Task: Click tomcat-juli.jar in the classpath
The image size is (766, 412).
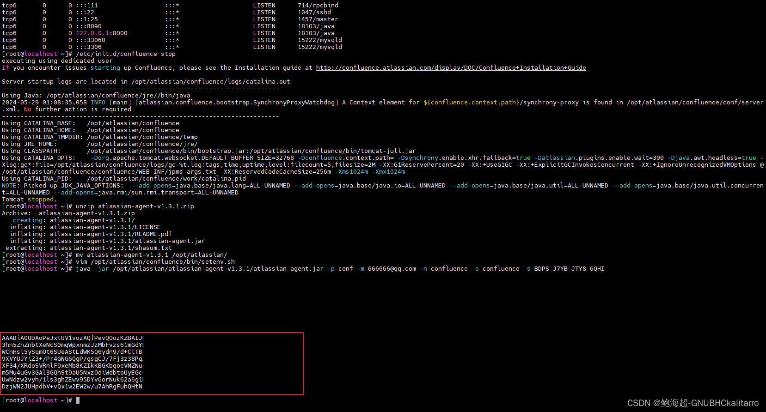Action: [x=386, y=151]
